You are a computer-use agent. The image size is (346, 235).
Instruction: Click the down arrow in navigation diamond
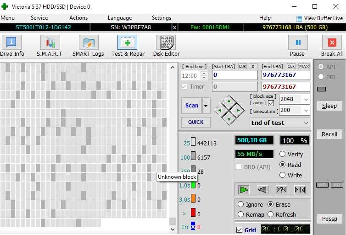[229, 119]
